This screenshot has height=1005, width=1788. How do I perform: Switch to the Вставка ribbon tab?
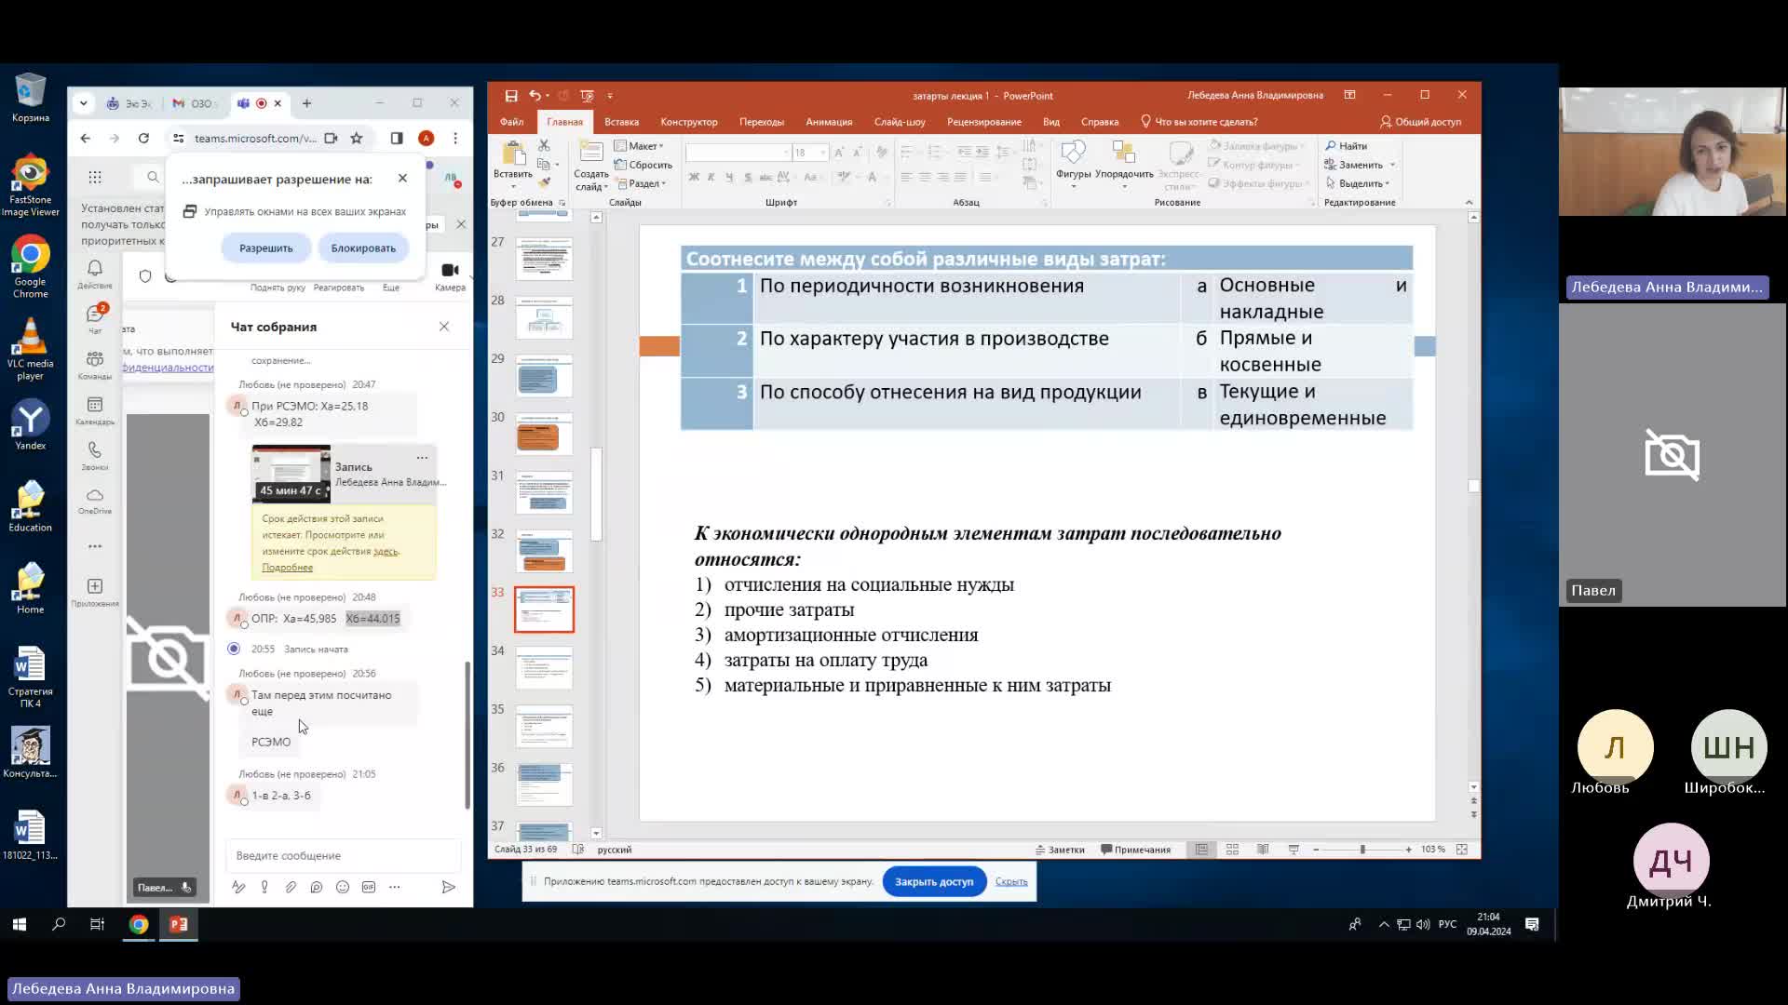(x=621, y=122)
